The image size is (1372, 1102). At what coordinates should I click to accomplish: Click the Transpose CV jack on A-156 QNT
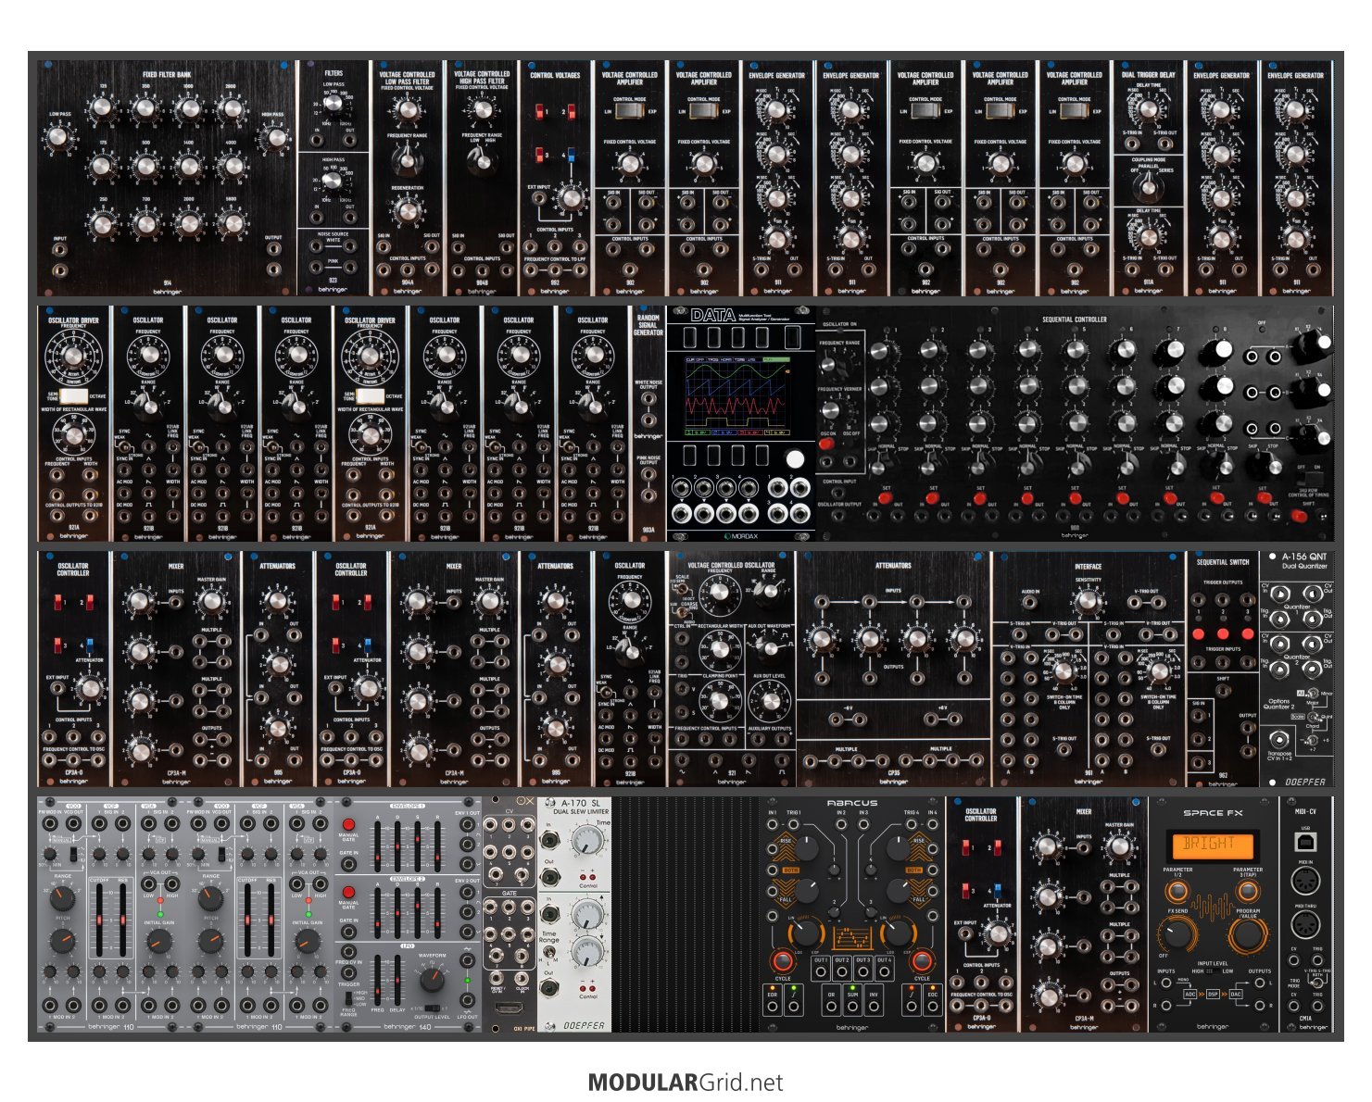(1279, 740)
